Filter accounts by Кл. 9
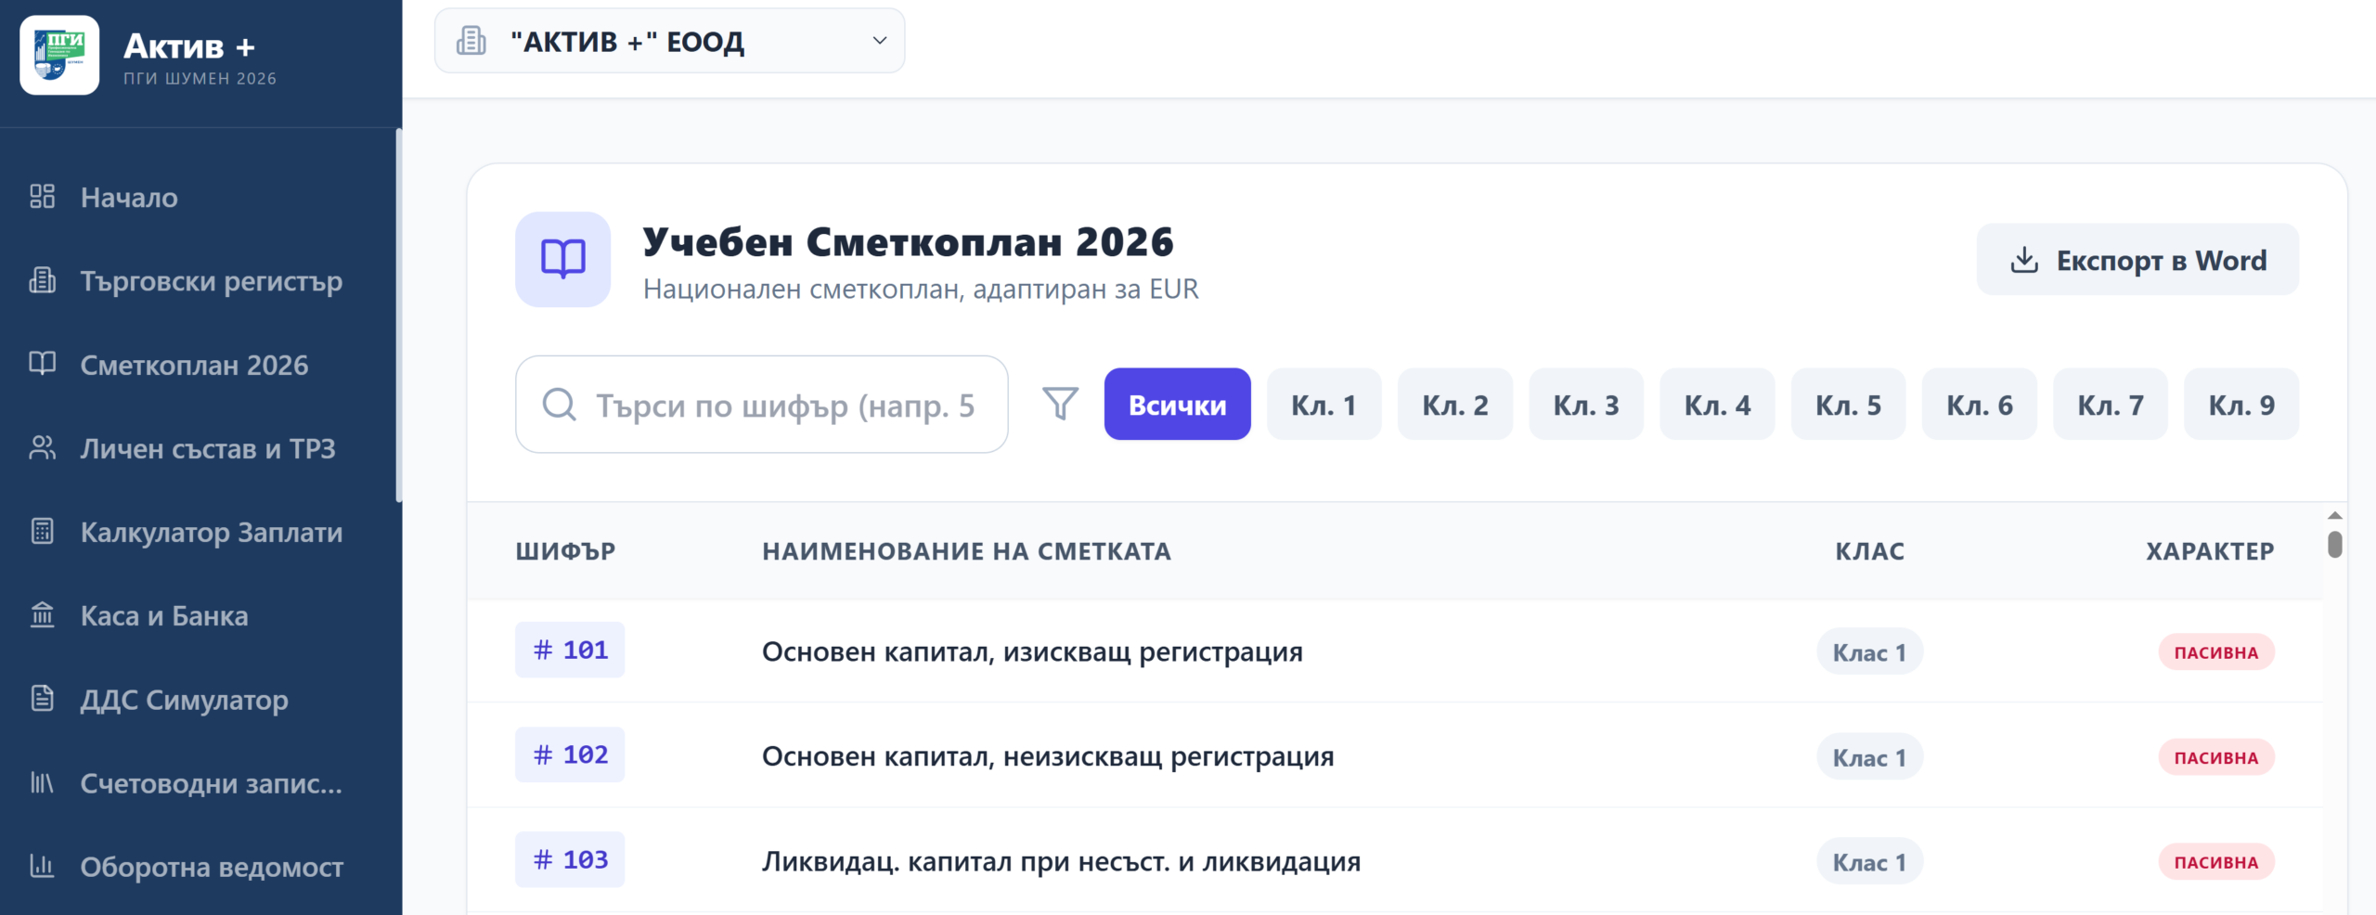The height and width of the screenshot is (915, 2376). pos(2240,405)
